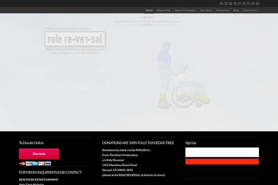Viewport: 278px width, 185px height.
Task: Click the 'Oxnard, CA 93035-2845' line
Action: [118, 170]
